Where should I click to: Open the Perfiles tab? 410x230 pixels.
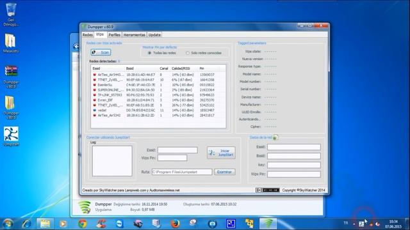coord(114,34)
